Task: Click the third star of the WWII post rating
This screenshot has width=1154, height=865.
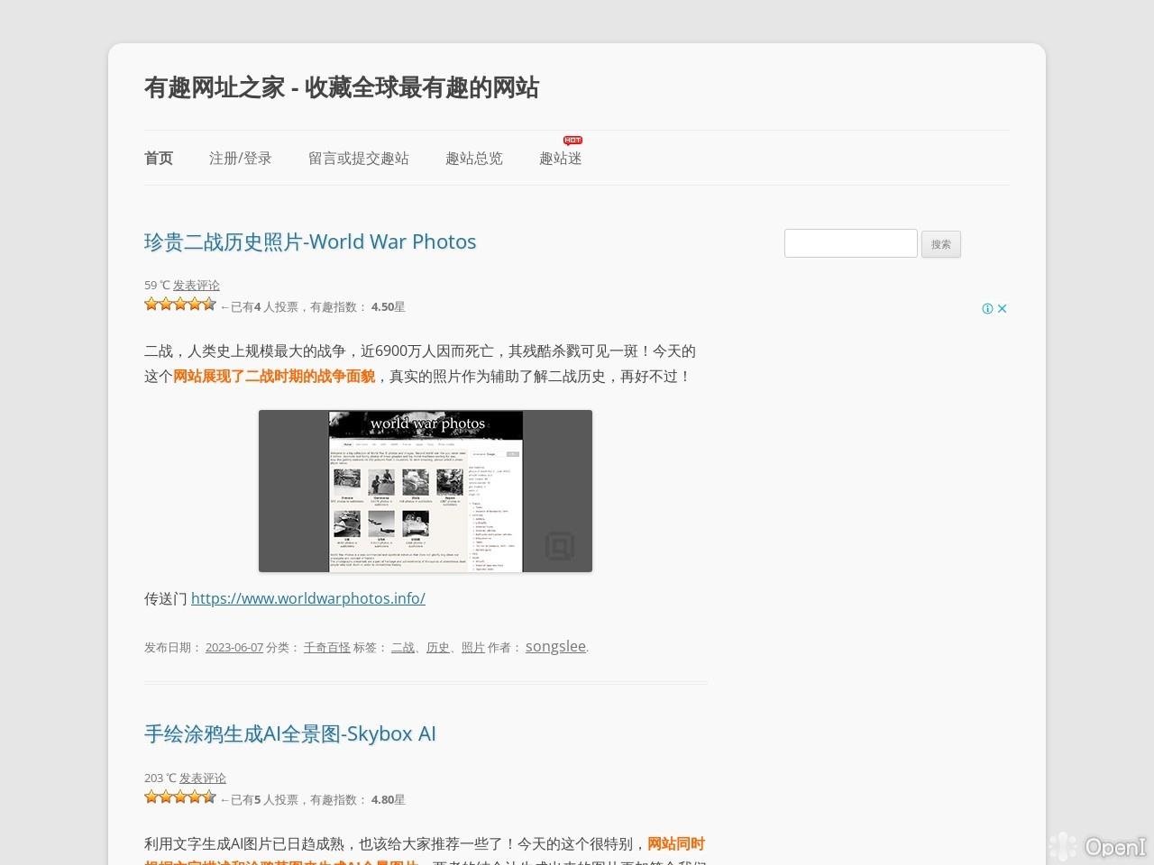Action: (180, 304)
